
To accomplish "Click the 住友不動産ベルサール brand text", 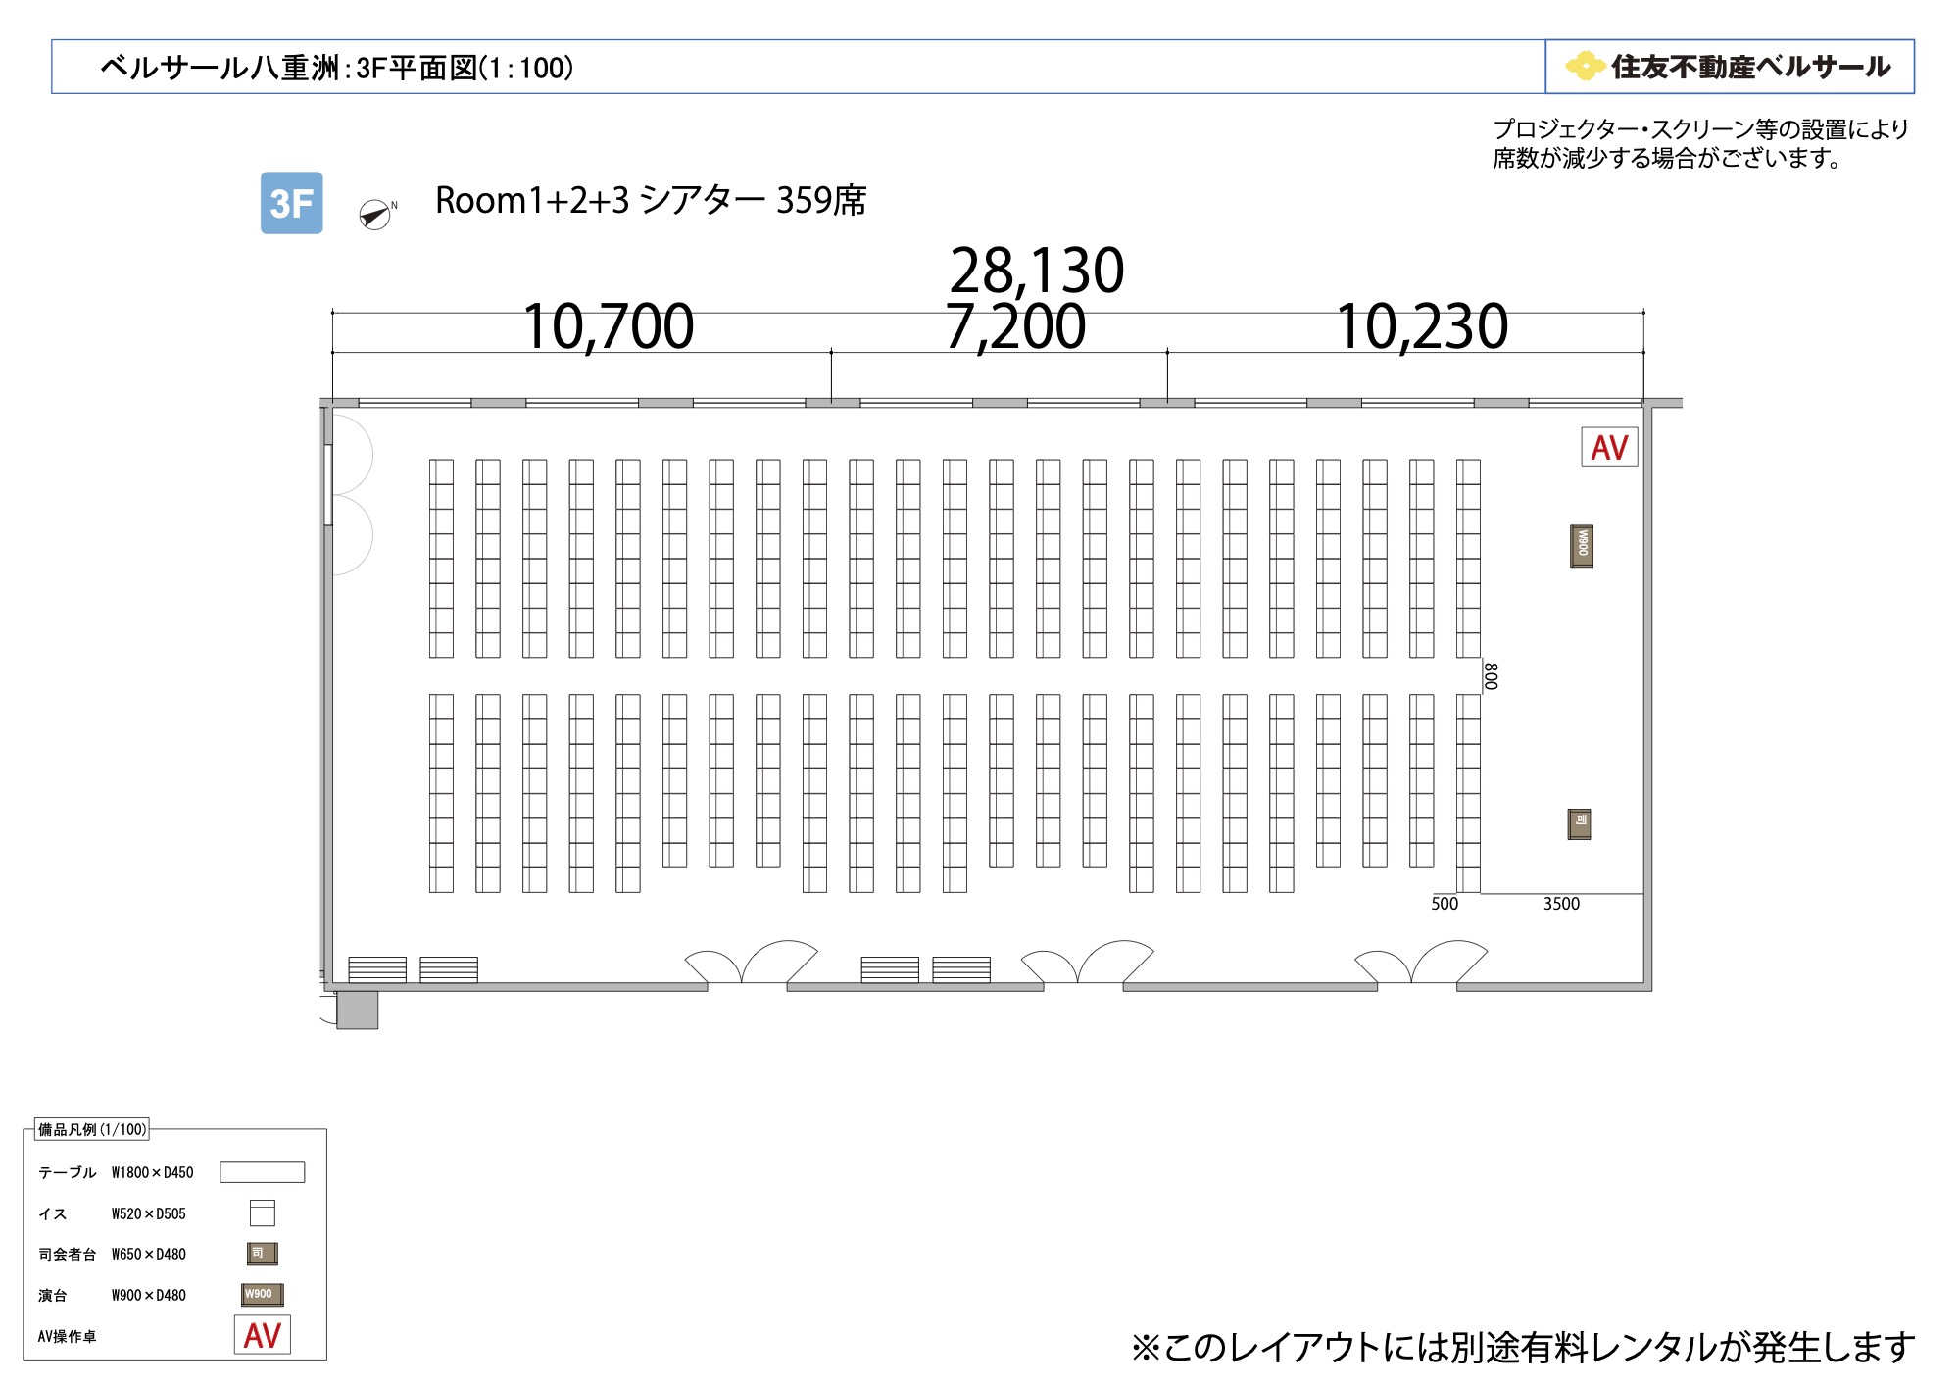I will tap(1751, 67).
